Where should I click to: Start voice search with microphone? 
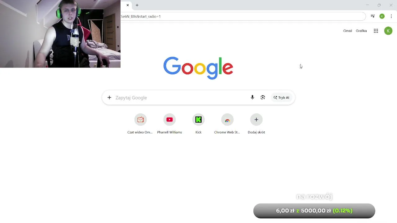tap(252, 98)
